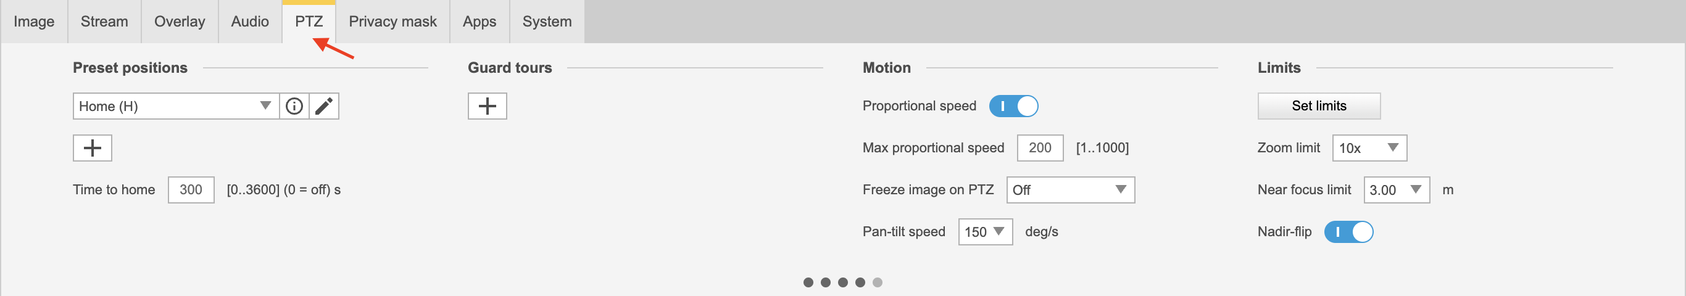This screenshot has width=1686, height=296.
Task: Switch to the Privacy mask tab
Action: (392, 22)
